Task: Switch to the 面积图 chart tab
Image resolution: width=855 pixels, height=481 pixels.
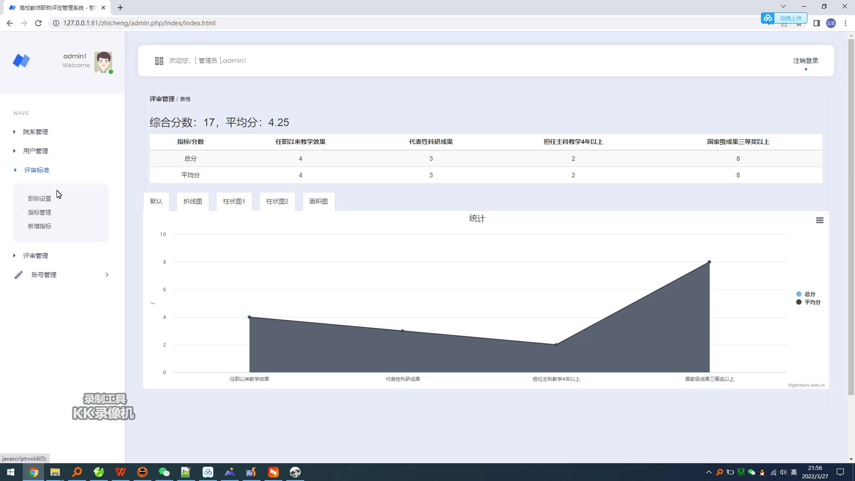Action: pyautogui.click(x=319, y=201)
